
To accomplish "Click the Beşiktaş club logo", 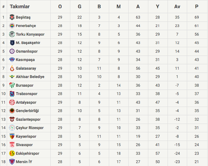I will click(x=12, y=17).
